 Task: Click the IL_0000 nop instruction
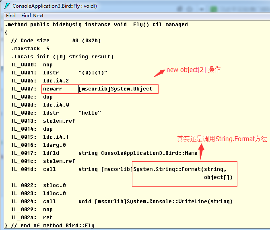tap(32, 65)
